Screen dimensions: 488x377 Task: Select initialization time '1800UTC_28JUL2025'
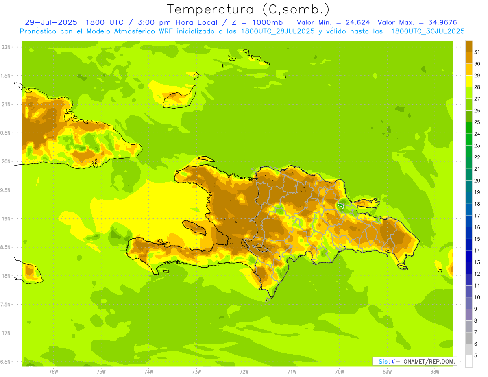(278, 31)
